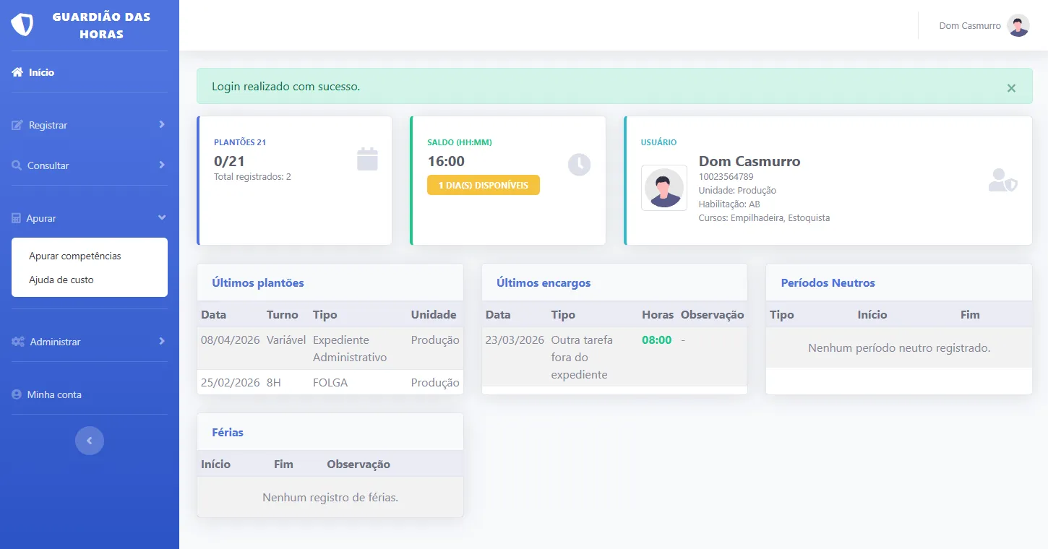
Task: Expand the Registrar menu chevron
Action: click(161, 124)
